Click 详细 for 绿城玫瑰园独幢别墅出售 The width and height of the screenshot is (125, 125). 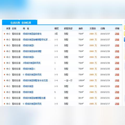pyautogui.click(x=117, y=98)
